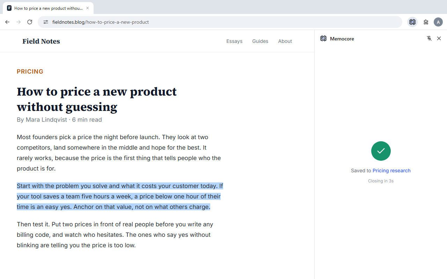This screenshot has width=447, height=279.
Task: Open site information icon in address bar
Action: pos(46,22)
